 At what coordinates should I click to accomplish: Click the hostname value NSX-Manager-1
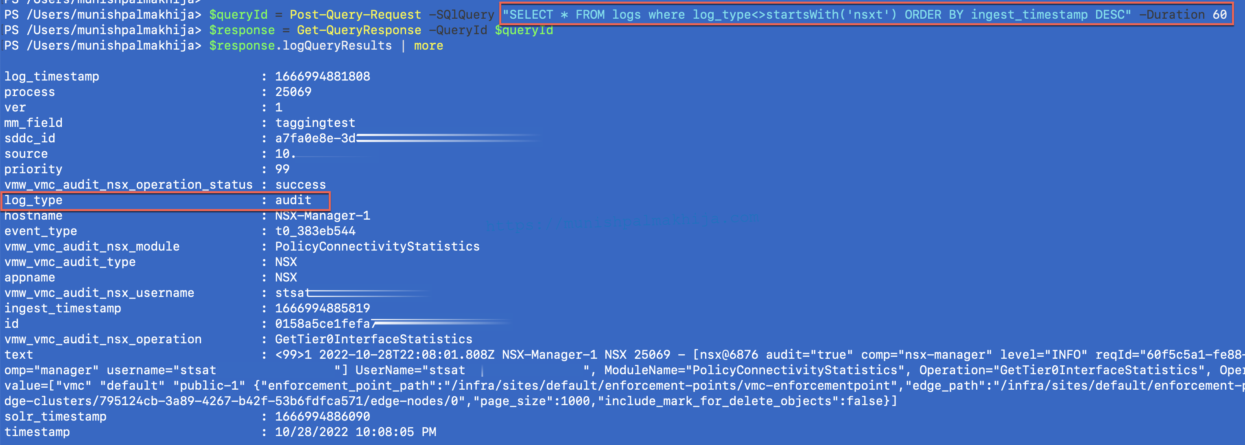pyautogui.click(x=322, y=216)
